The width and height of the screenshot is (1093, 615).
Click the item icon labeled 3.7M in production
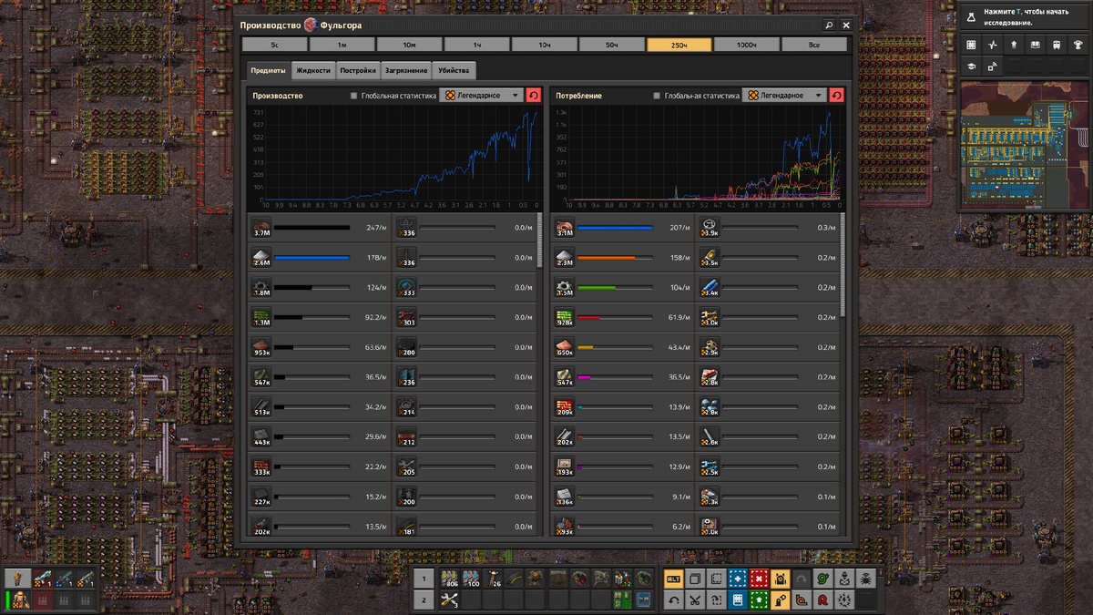261,228
